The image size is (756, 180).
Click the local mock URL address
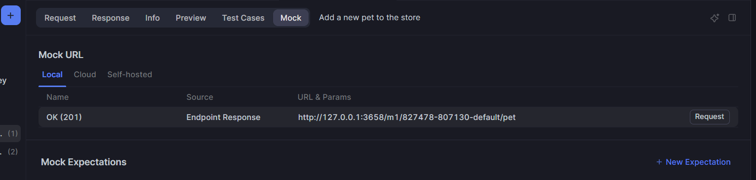407,117
